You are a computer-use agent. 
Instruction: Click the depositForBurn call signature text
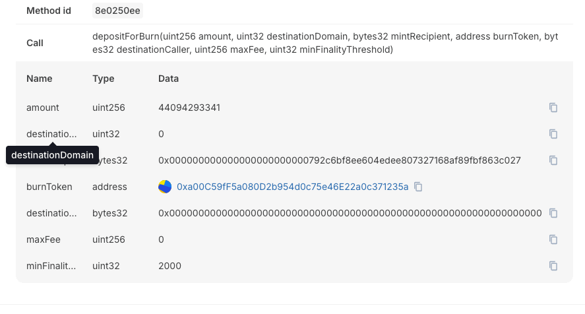click(325, 43)
